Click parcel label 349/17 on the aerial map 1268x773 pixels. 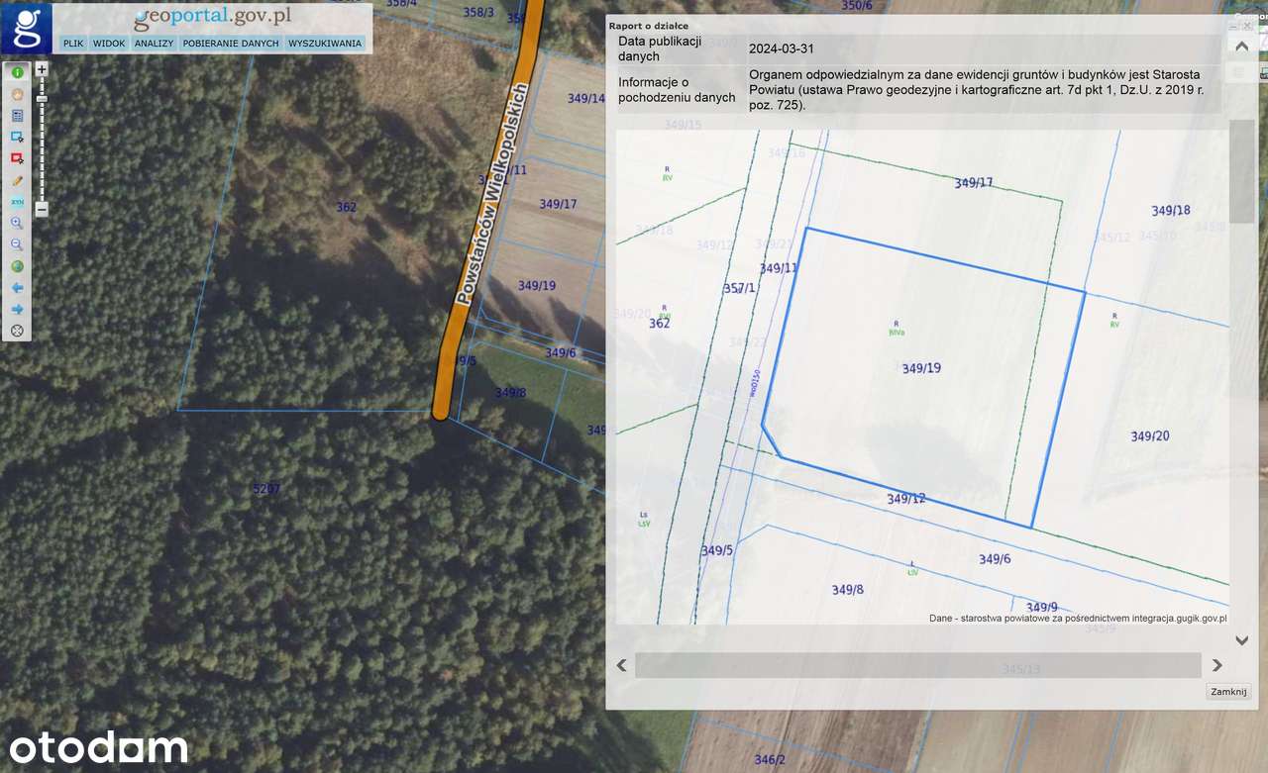point(558,204)
